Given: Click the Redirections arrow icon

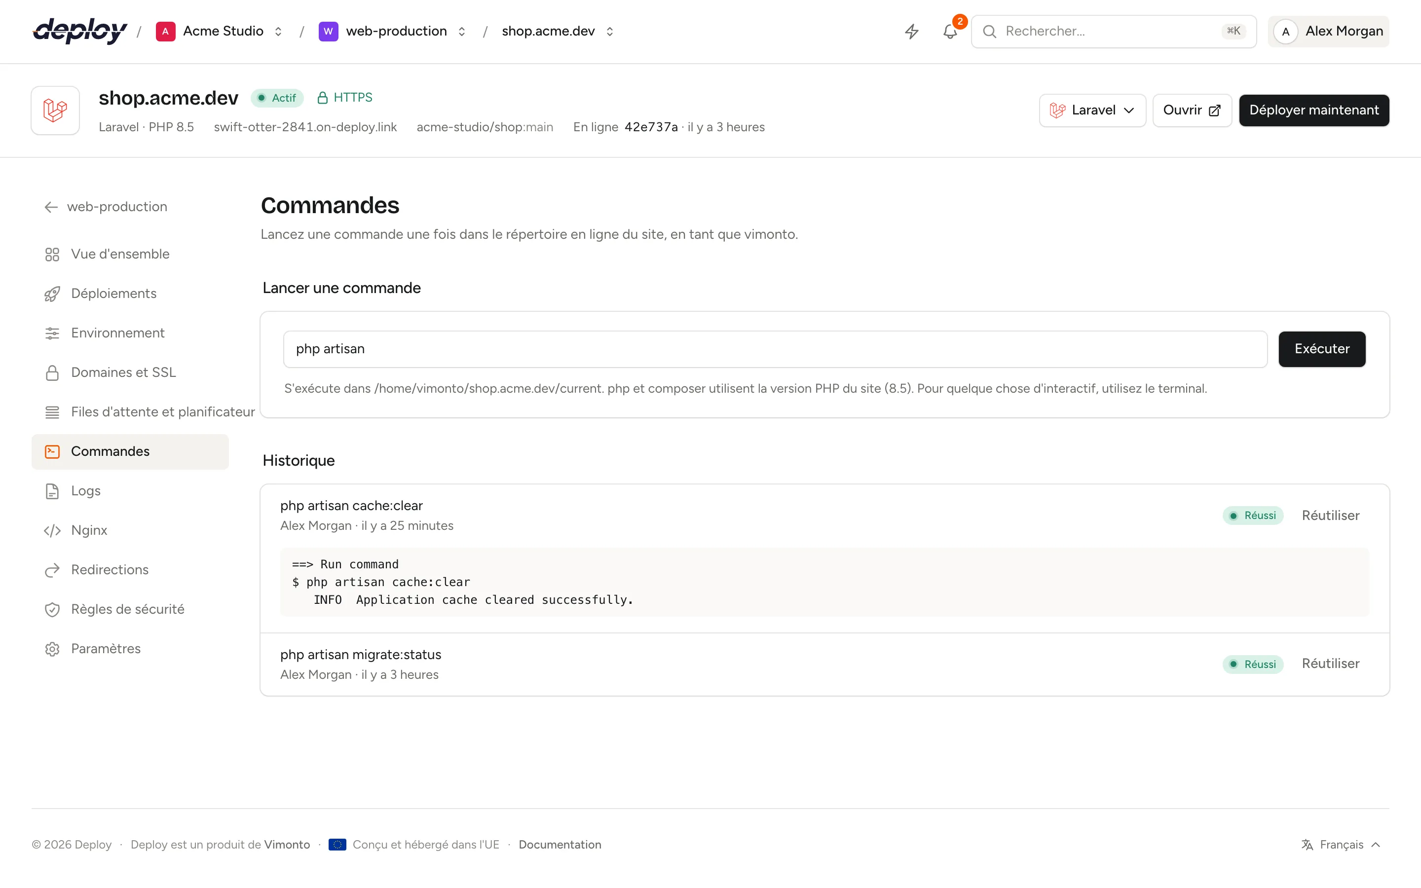Looking at the screenshot, I should 52,570.
